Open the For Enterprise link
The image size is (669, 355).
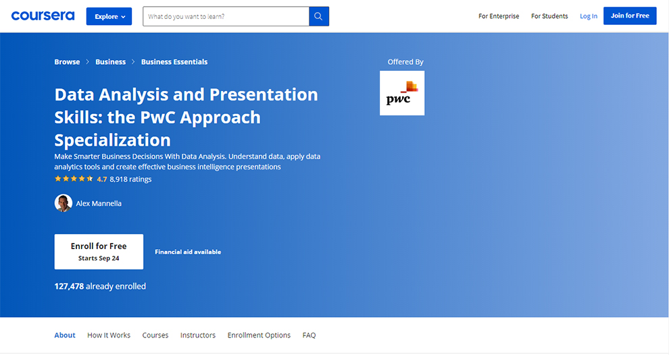(x=499, y=16)
